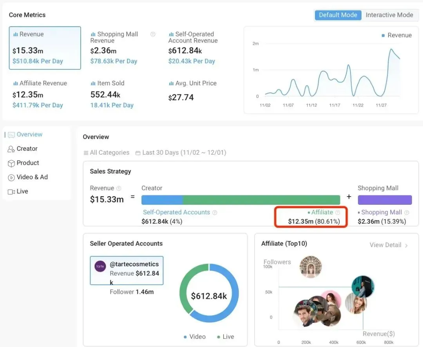Open the Last 30 Days date range picker
The image size is (423, 347).
tap(184, 153)
